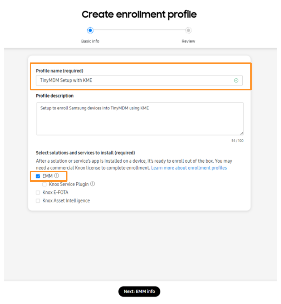Click the Review step circle icon
The height and width of the screenshot is (304, 281).
[x=188, y=30]
